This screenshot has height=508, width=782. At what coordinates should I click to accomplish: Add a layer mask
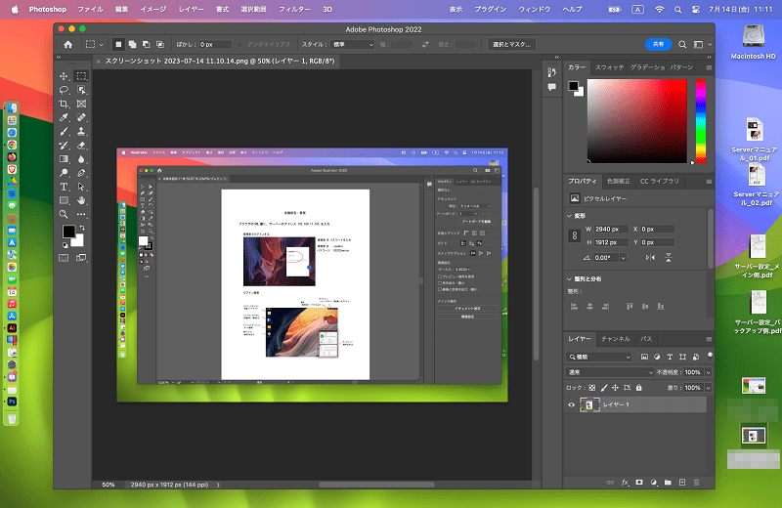(x=639, y=483)
